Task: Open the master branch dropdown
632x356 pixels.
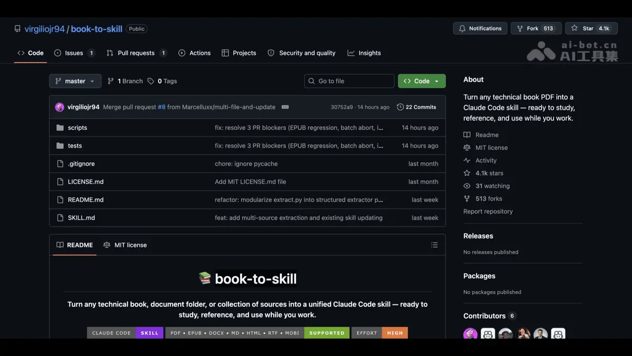Action: (x=75, y=81)
